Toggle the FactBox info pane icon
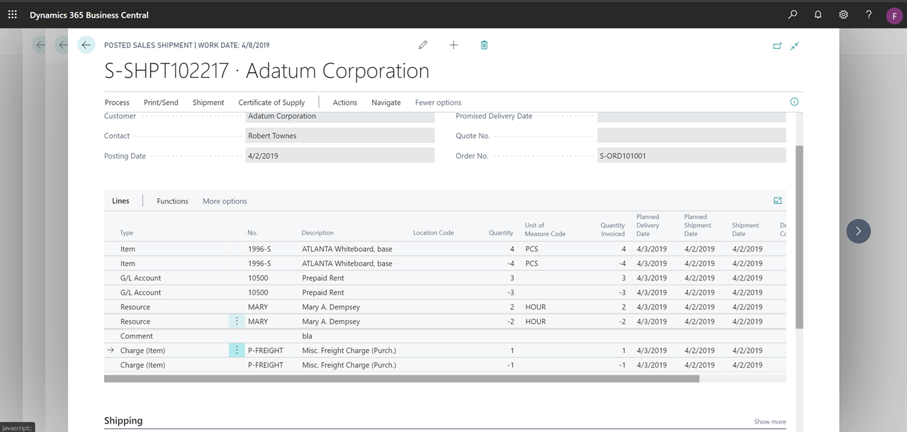Image resolution: width=907 pixels, height=432 pixels. [x=794, y=102]
